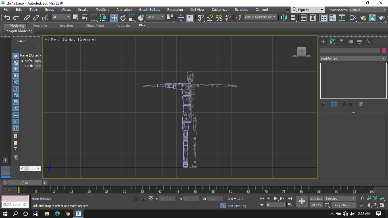This screenshot has height=218, width=388.
Task: Click the Play Animation button
Action: click(276, 199)
